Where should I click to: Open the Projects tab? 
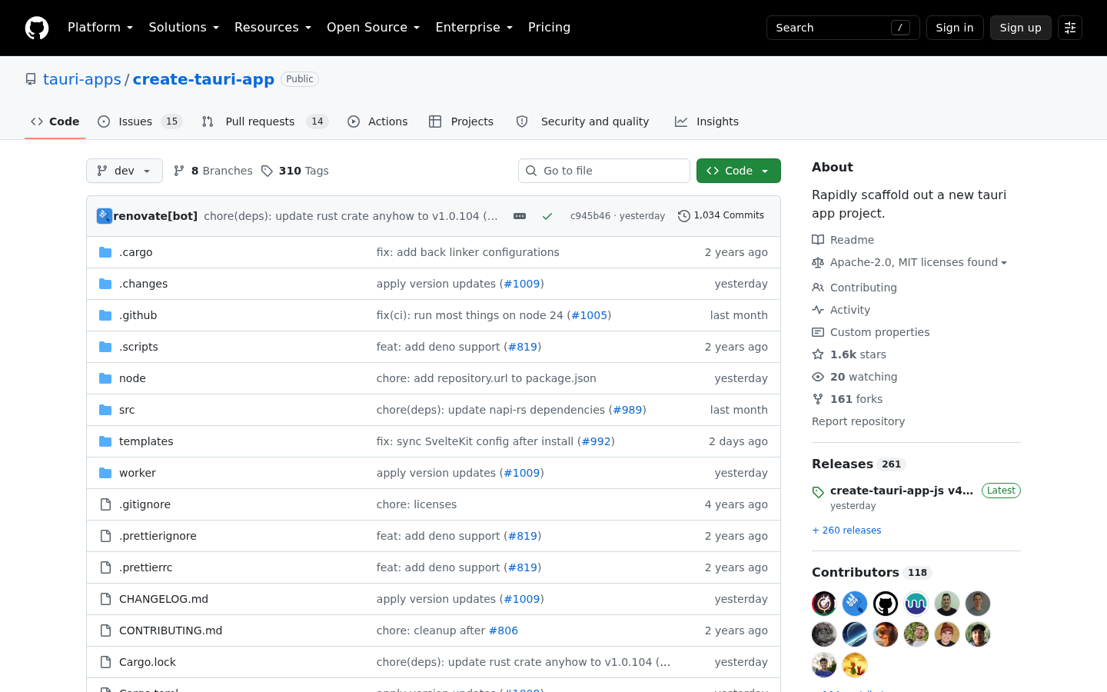tap(461, 121)
